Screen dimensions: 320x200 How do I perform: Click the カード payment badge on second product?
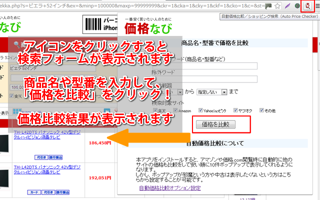point(34,191)
